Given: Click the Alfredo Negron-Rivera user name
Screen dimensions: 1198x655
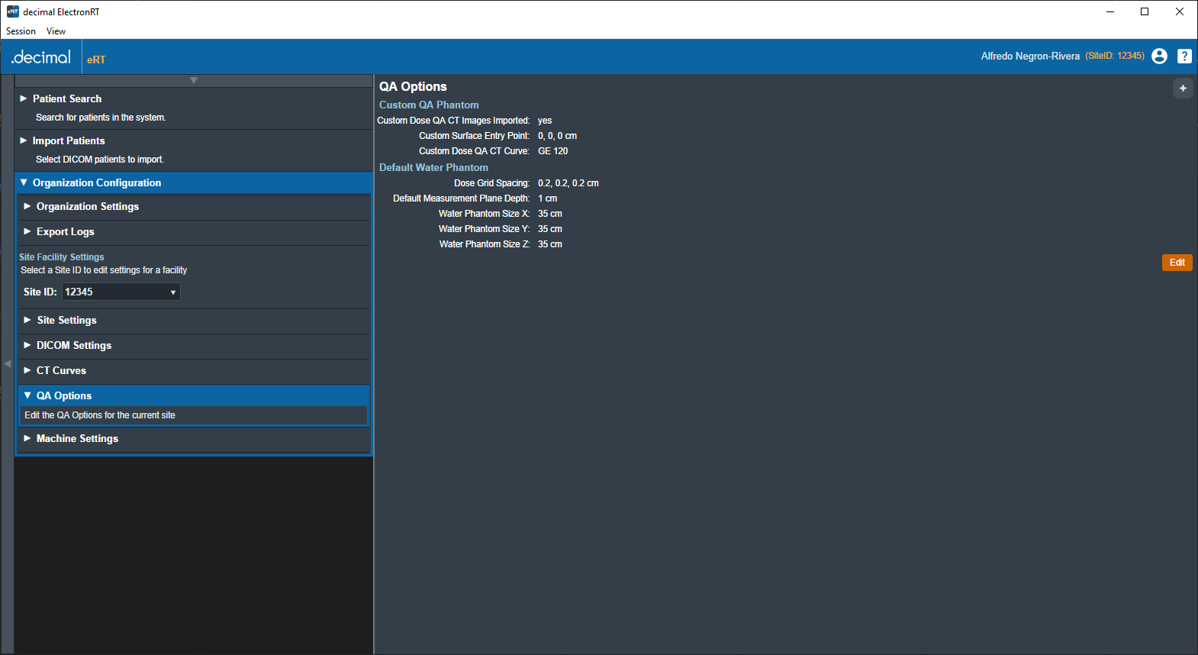Looking at the screenshot, I should [1030, 56].
